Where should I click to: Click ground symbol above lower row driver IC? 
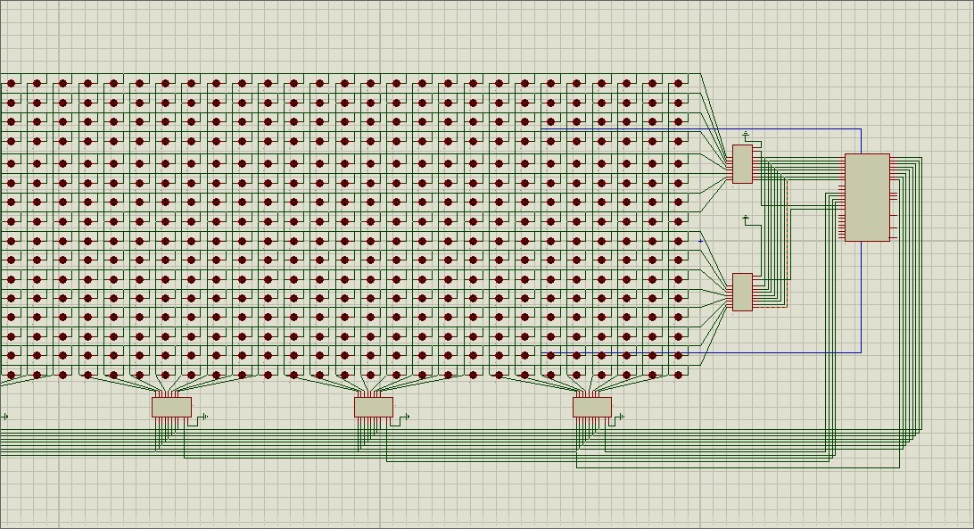coord(746,219)
